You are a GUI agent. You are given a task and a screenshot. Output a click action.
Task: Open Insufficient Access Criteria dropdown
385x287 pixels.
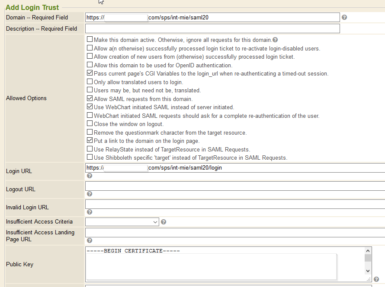point(122,222)
